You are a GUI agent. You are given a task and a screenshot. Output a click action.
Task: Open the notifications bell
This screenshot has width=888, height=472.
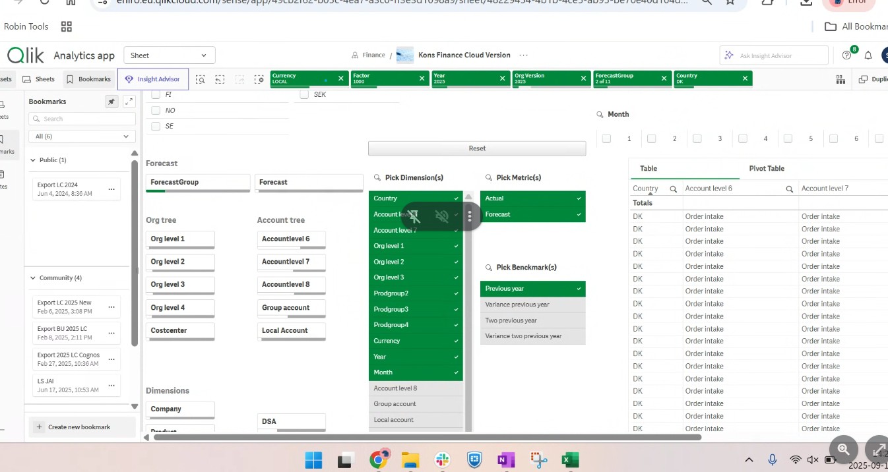[868, 55]
